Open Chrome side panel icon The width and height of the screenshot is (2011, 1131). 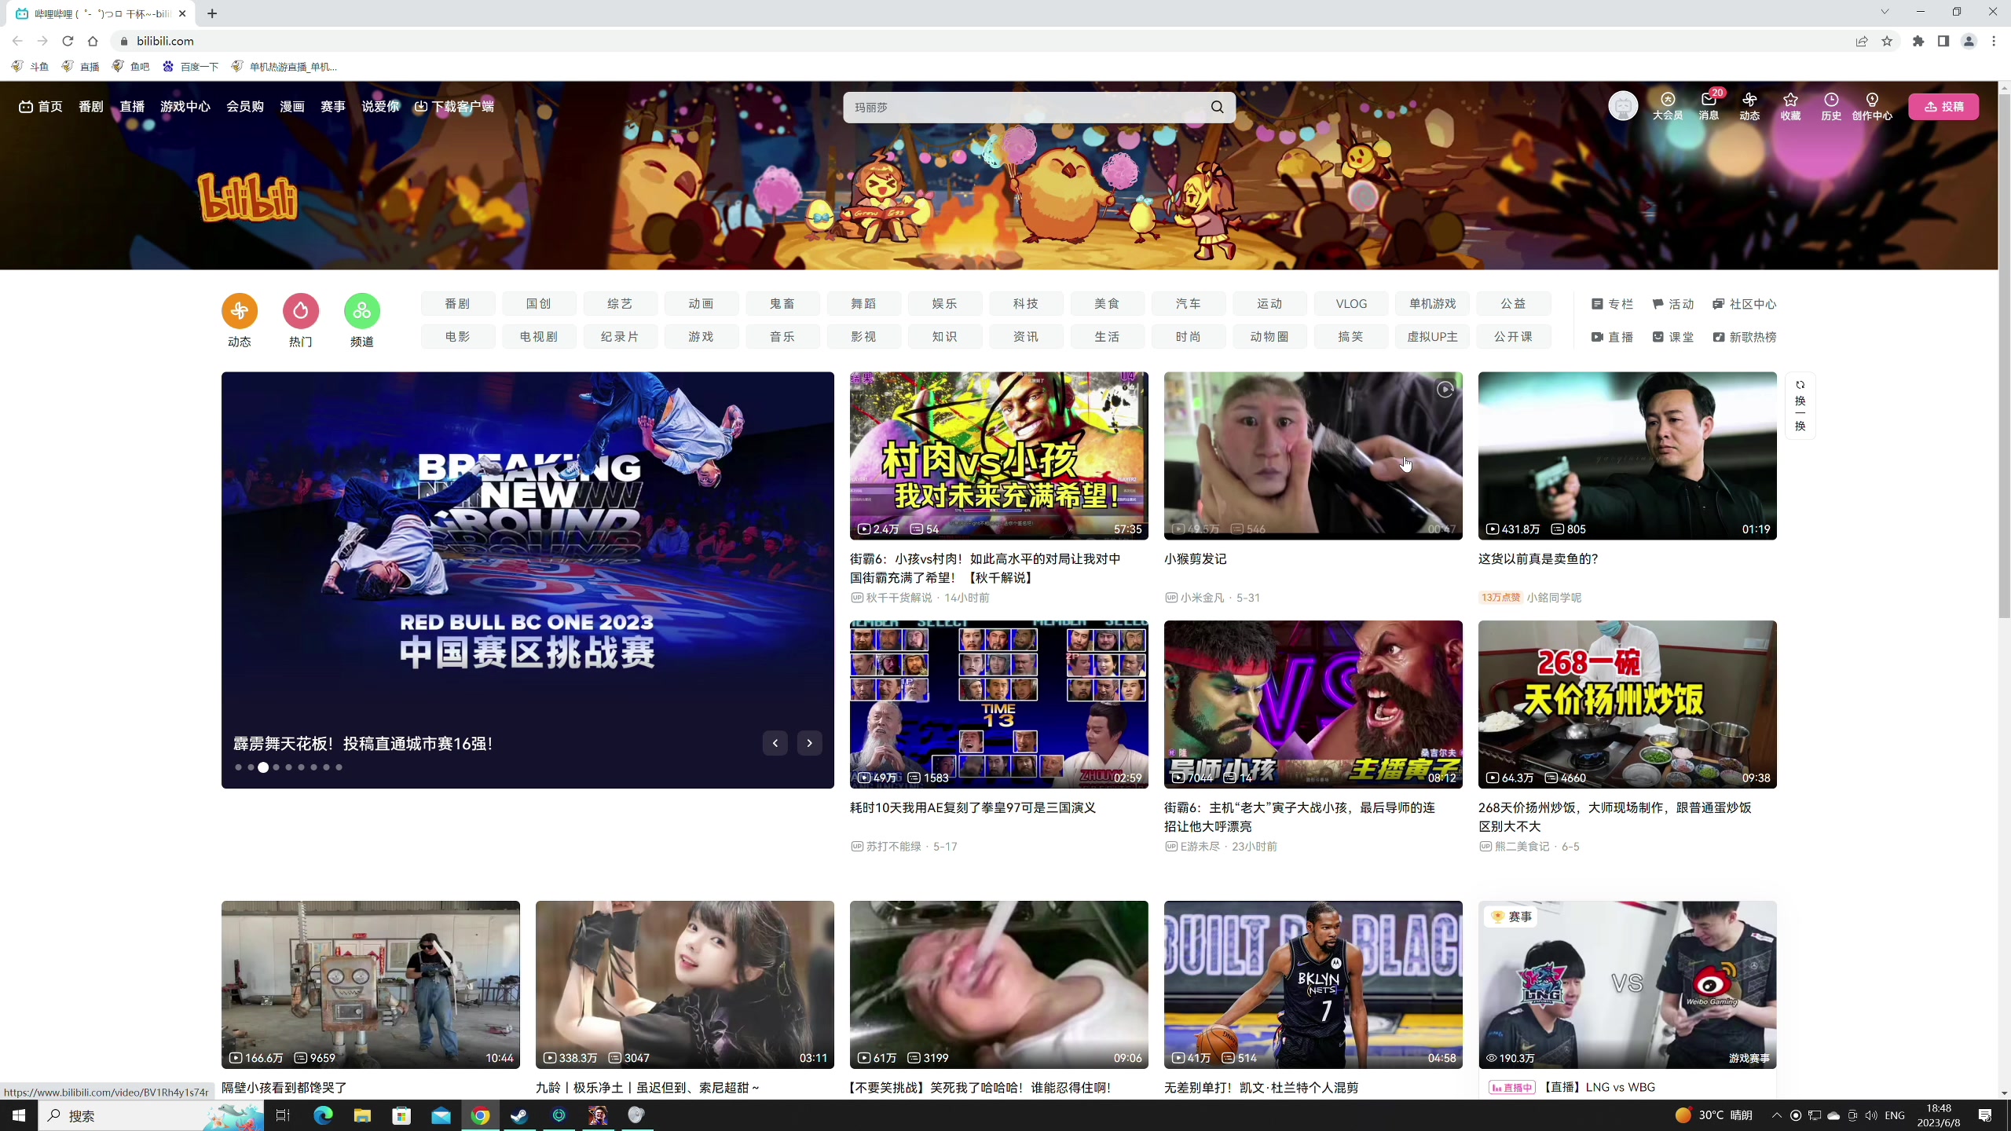(x=1943, y=41)
